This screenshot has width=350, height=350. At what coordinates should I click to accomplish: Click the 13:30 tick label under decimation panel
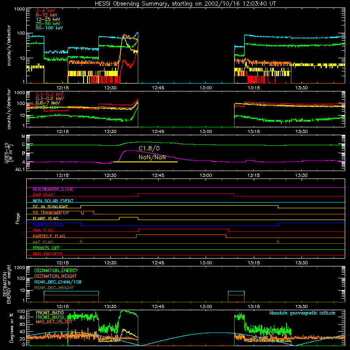pyautogui.click(x=301, y=307)
